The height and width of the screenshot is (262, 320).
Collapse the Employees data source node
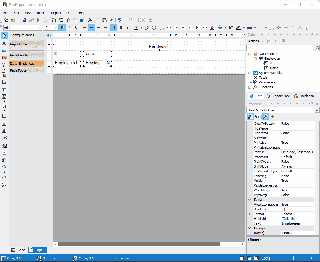point(255,59)
